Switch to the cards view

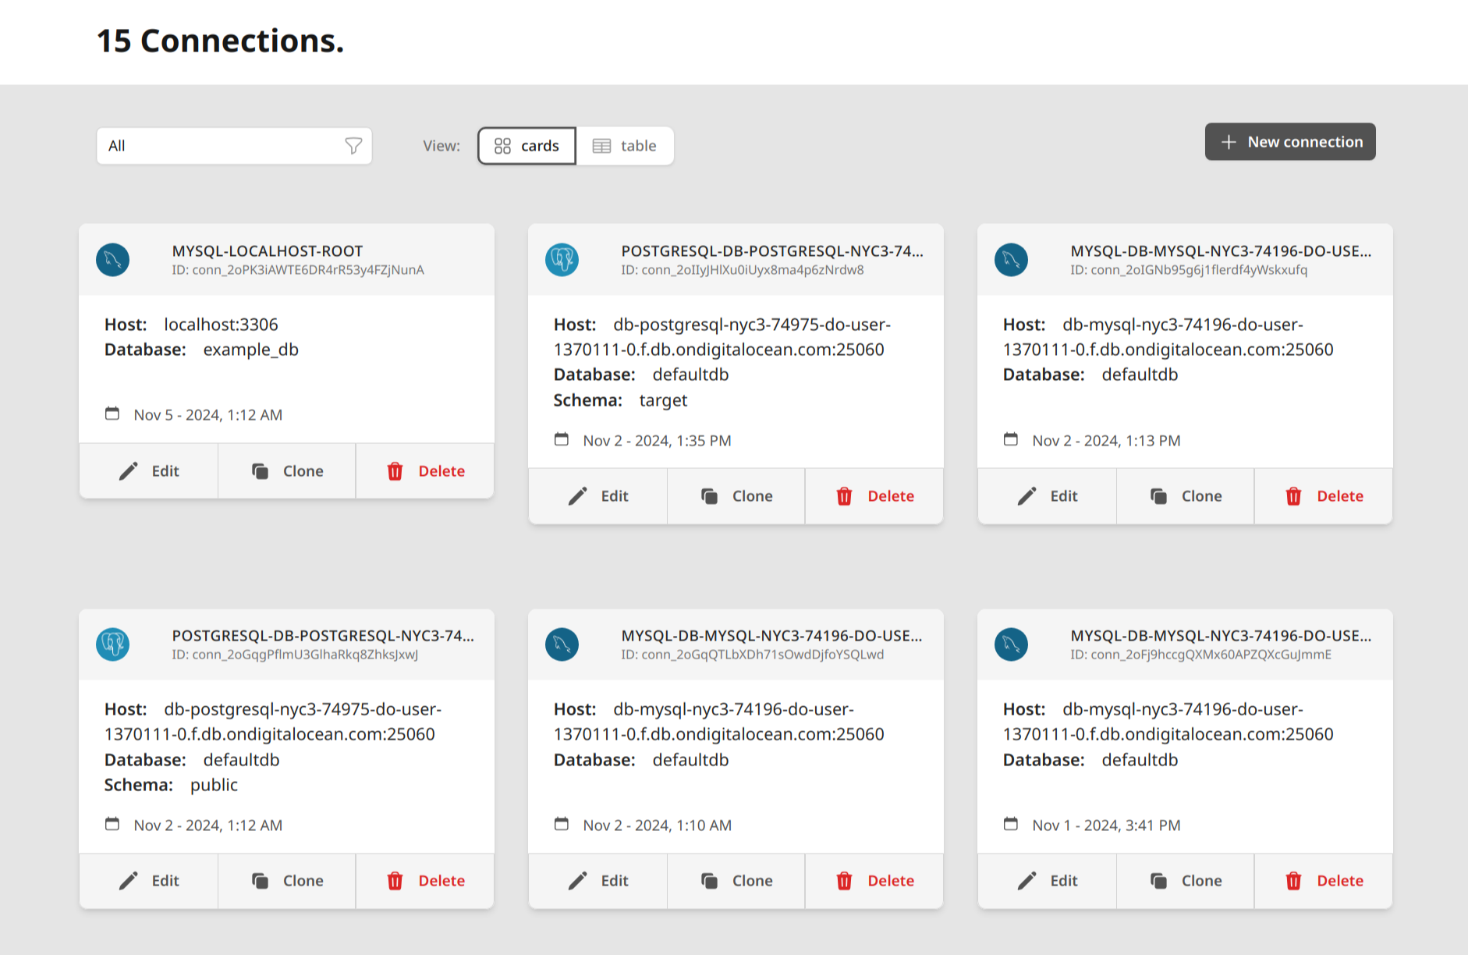(526, 145)
